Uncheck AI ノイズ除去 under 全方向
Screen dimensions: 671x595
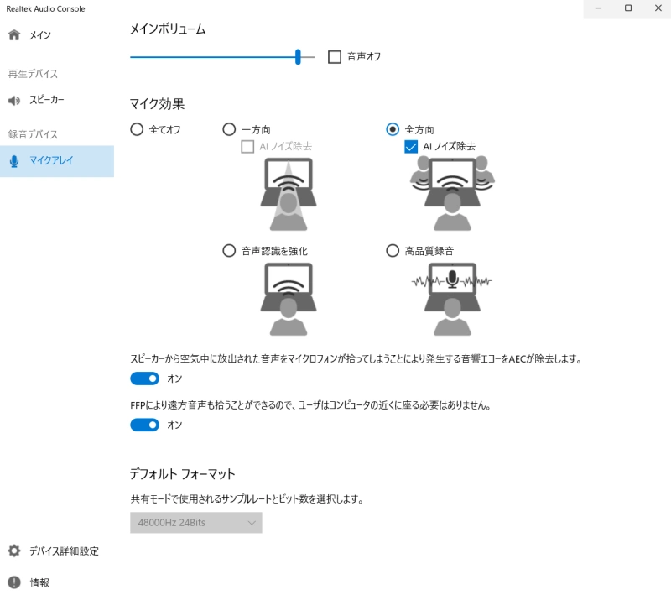pos(411,145)
